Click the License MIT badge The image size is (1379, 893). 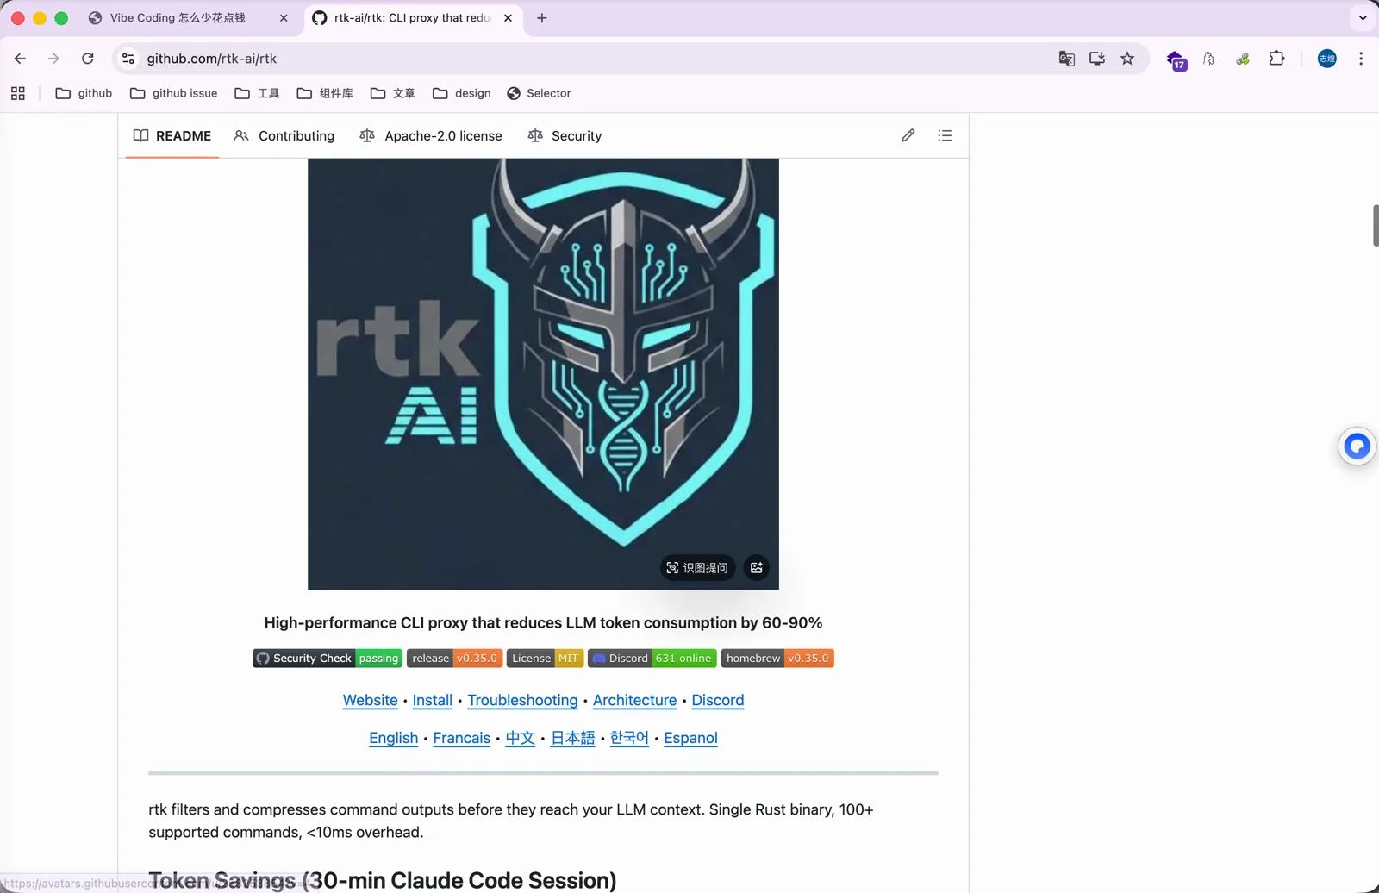pyautogui.click(x=545, y=659)
